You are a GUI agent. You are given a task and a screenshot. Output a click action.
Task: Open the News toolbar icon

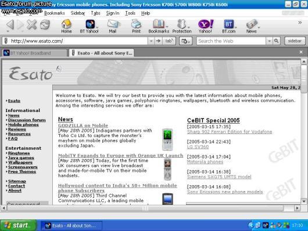[252, 26]
